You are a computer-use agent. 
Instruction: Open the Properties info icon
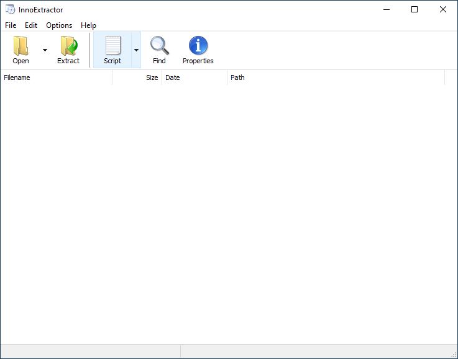198,45
